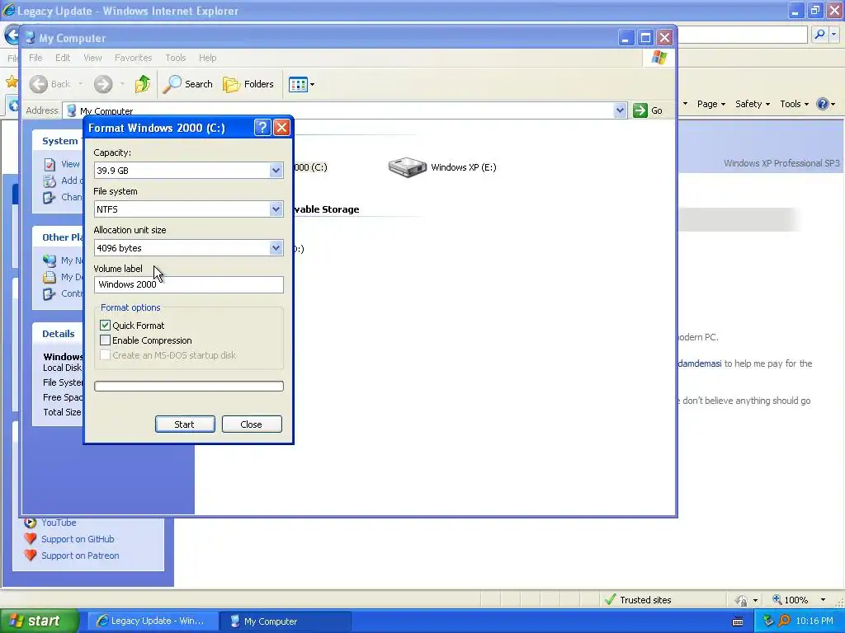
Task: Click the Other Places panel header
Action: 59,237
